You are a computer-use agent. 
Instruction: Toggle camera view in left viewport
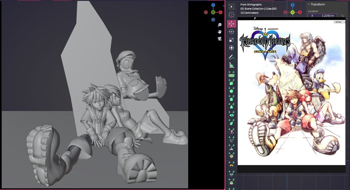click(x=220, y=38)
